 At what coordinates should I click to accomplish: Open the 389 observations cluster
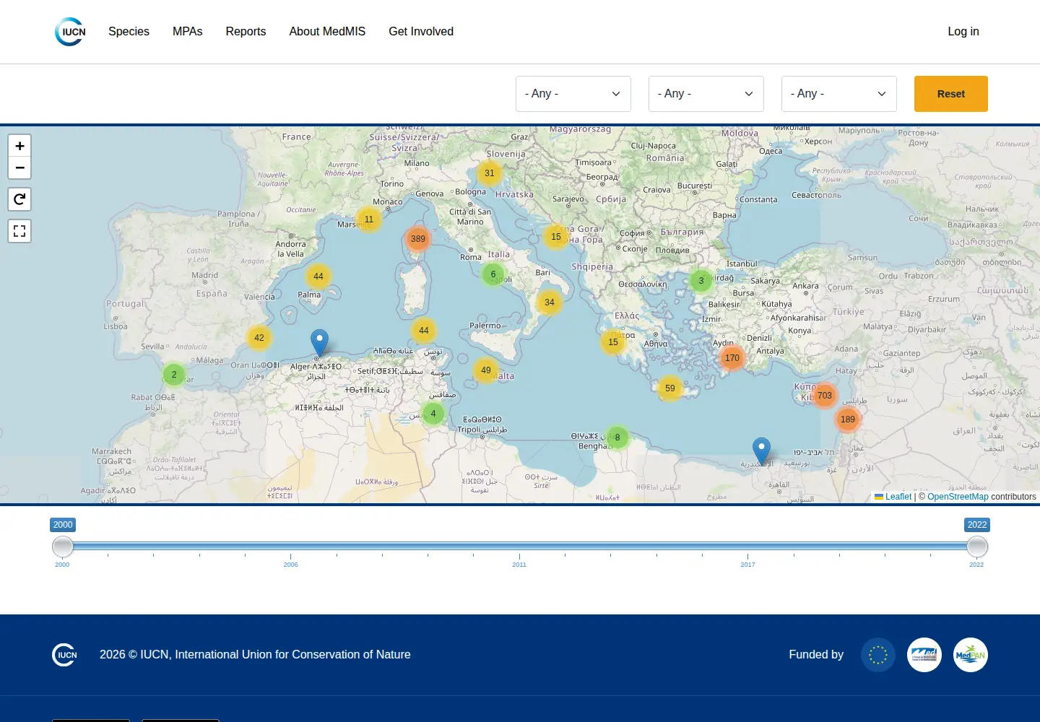pyautogui.click(x=418, y=239)
